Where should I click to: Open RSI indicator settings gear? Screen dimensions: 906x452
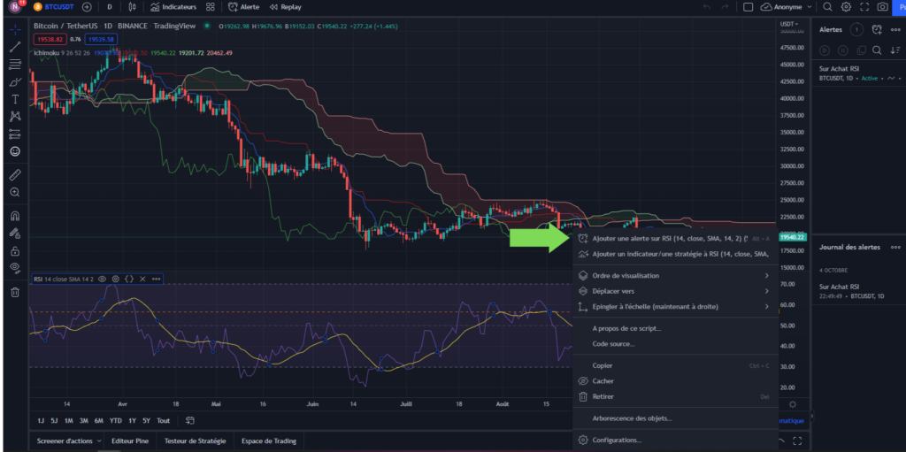[116, 279]
